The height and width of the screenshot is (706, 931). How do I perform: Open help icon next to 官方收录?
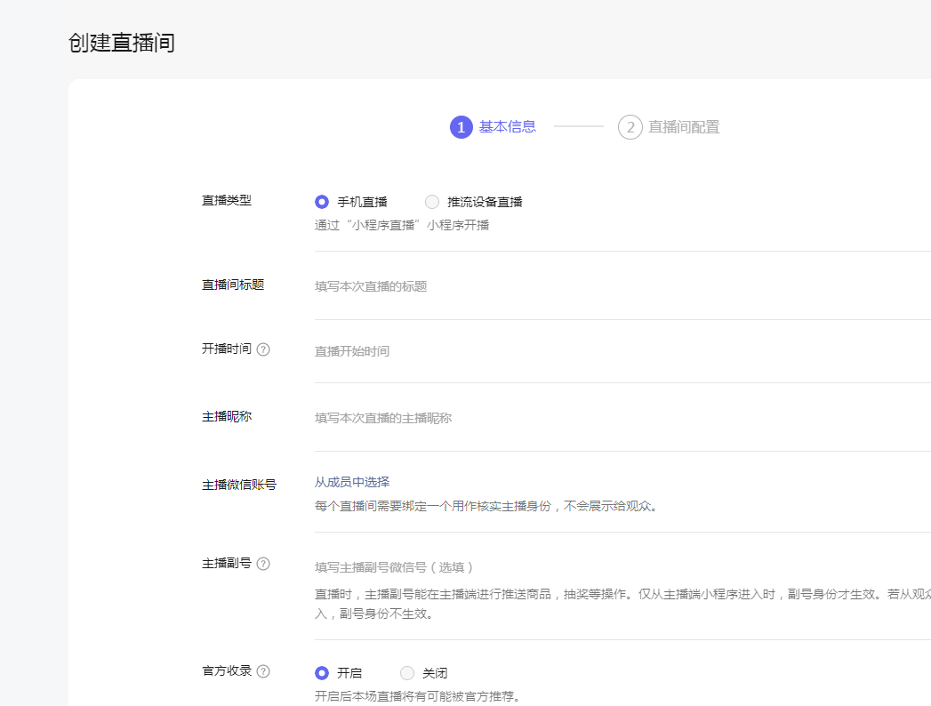[263, 671]
